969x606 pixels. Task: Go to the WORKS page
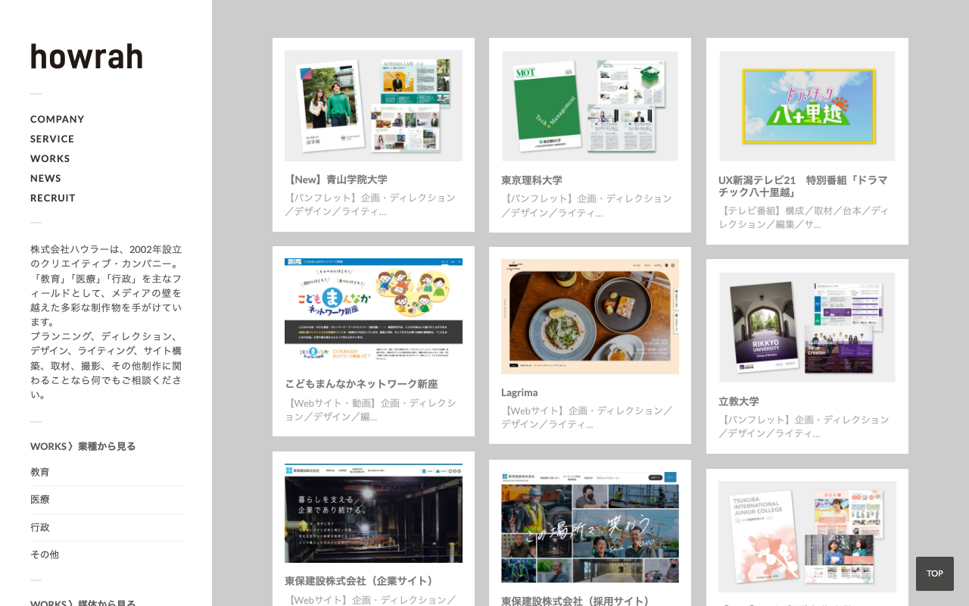pos(50,158)
